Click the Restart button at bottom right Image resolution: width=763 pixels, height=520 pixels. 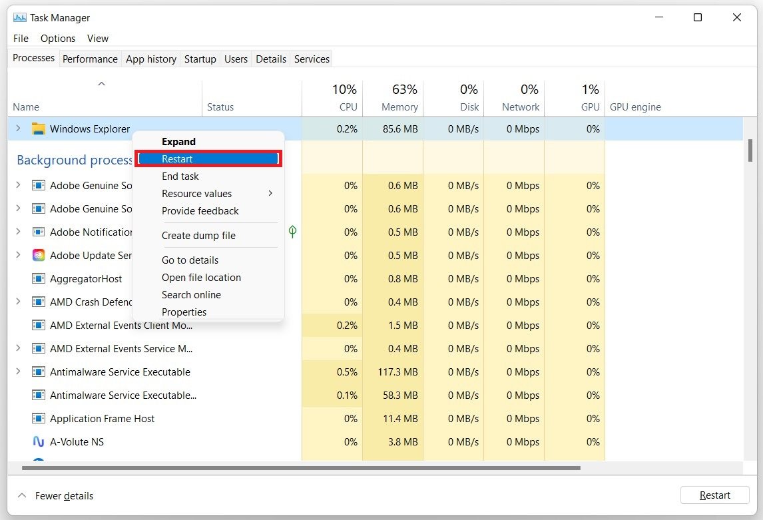point(714,495)
